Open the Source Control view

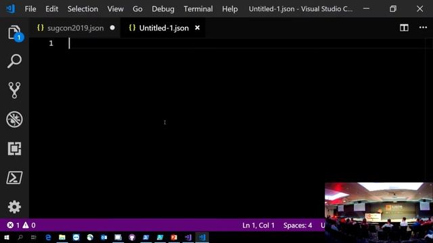click(14, 90)
